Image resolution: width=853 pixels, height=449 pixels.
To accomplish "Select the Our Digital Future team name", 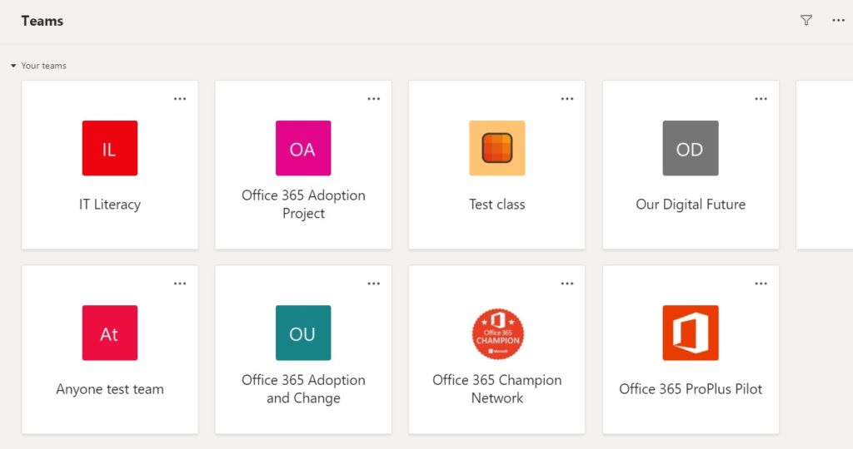I will (691, 205).
